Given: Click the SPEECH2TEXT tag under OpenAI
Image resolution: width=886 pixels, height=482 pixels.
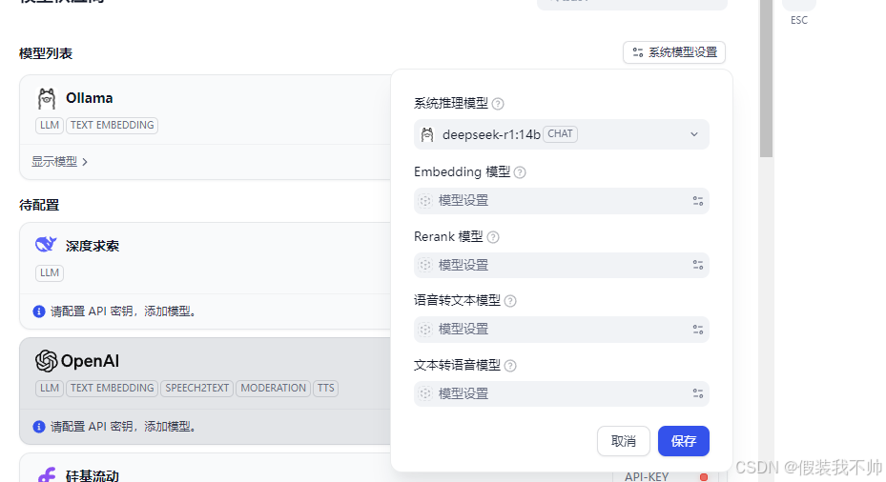Looking at the screenshot, I should (196, 389).
